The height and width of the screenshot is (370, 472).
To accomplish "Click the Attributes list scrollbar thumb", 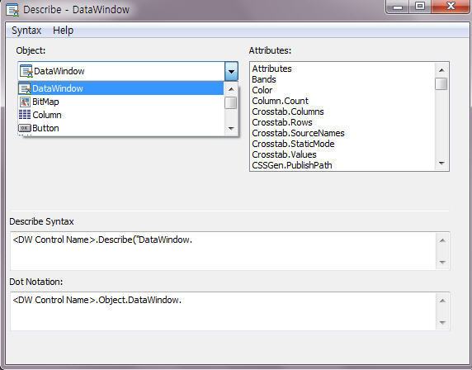I will pos(441,83).
